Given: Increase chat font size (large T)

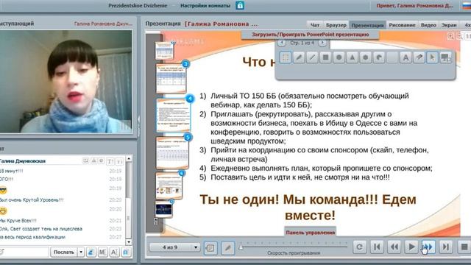Looking at the screenshot, I should click(110, 162).
